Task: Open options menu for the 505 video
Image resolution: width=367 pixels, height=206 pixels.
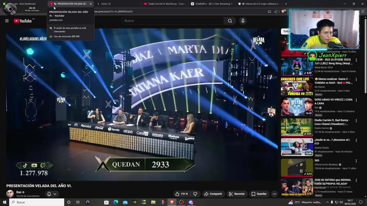Action: pyautogui.click(x=356, y=161)
